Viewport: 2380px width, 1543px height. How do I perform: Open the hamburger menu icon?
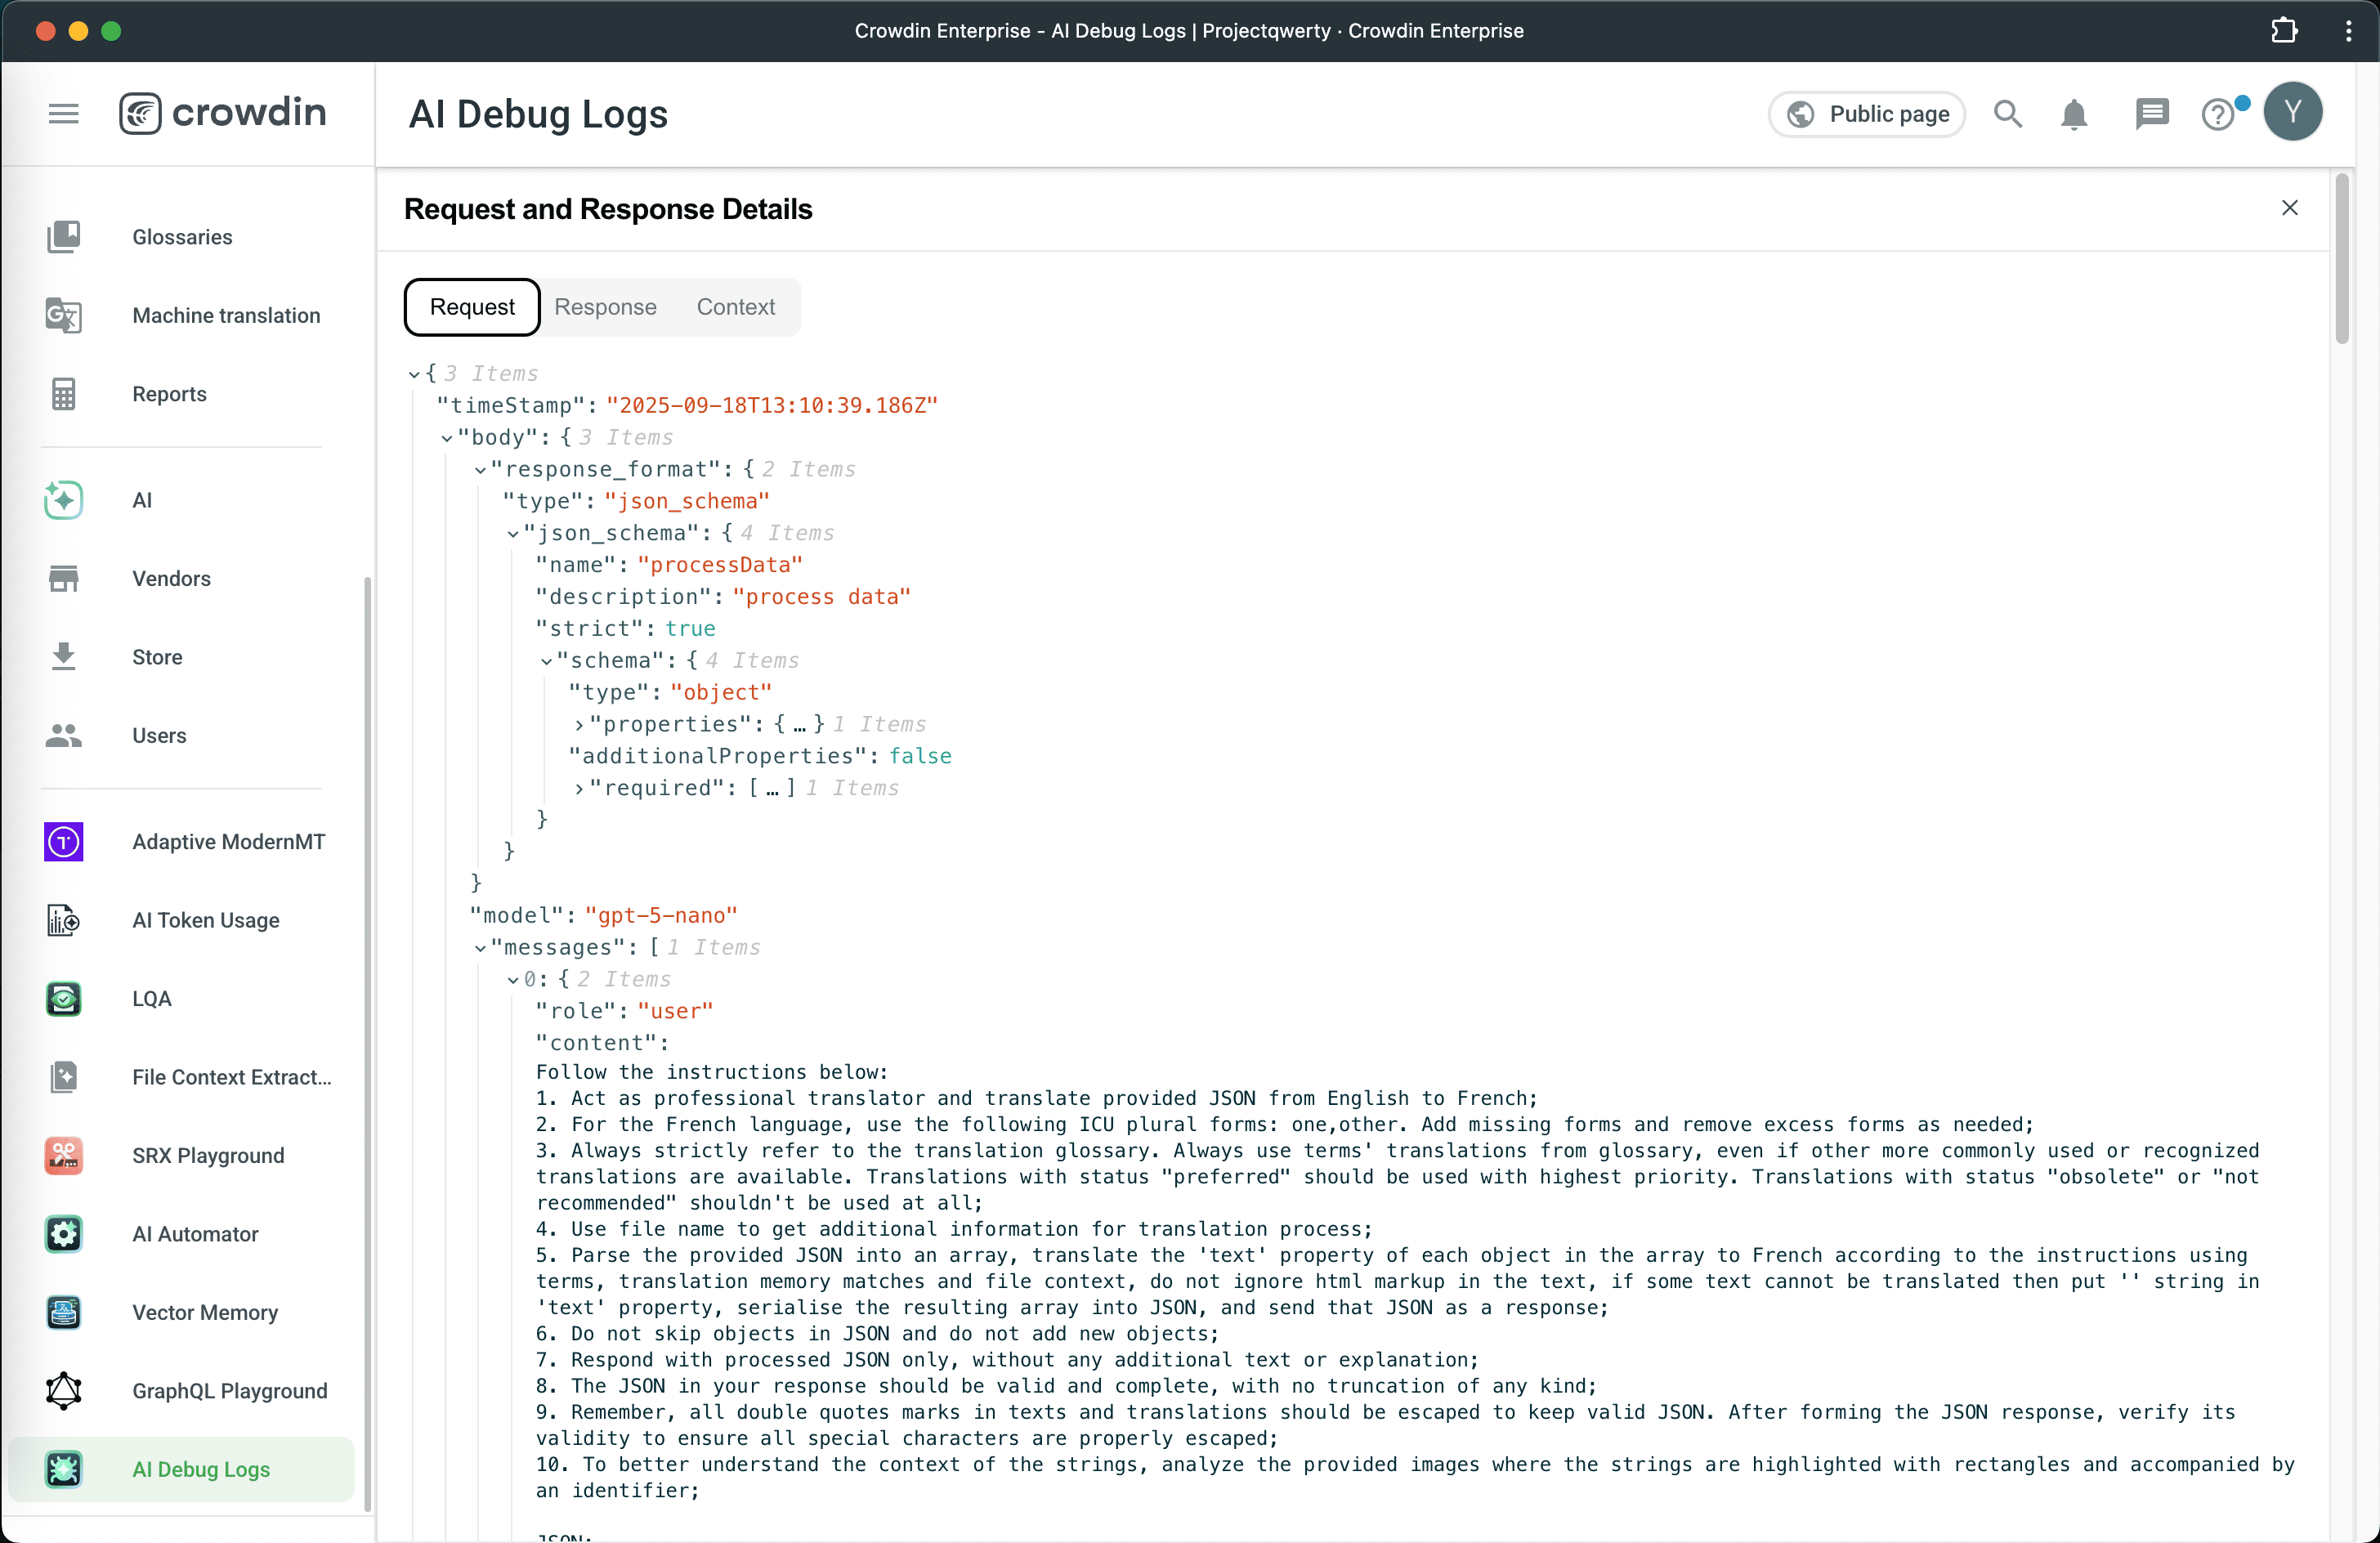click(x=64, y=113)
